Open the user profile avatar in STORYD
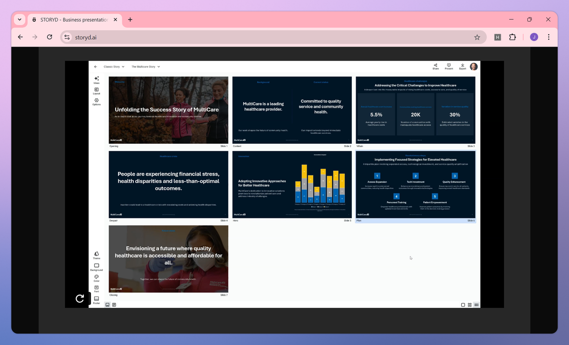Viewport: 569px width, 345px height. coord(474,66)
